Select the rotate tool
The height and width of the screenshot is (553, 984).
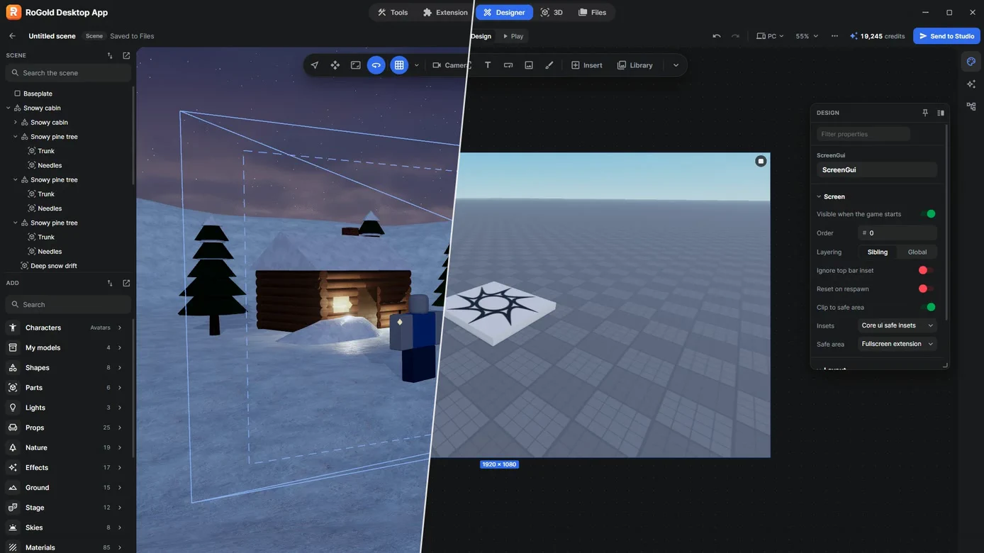376,65
